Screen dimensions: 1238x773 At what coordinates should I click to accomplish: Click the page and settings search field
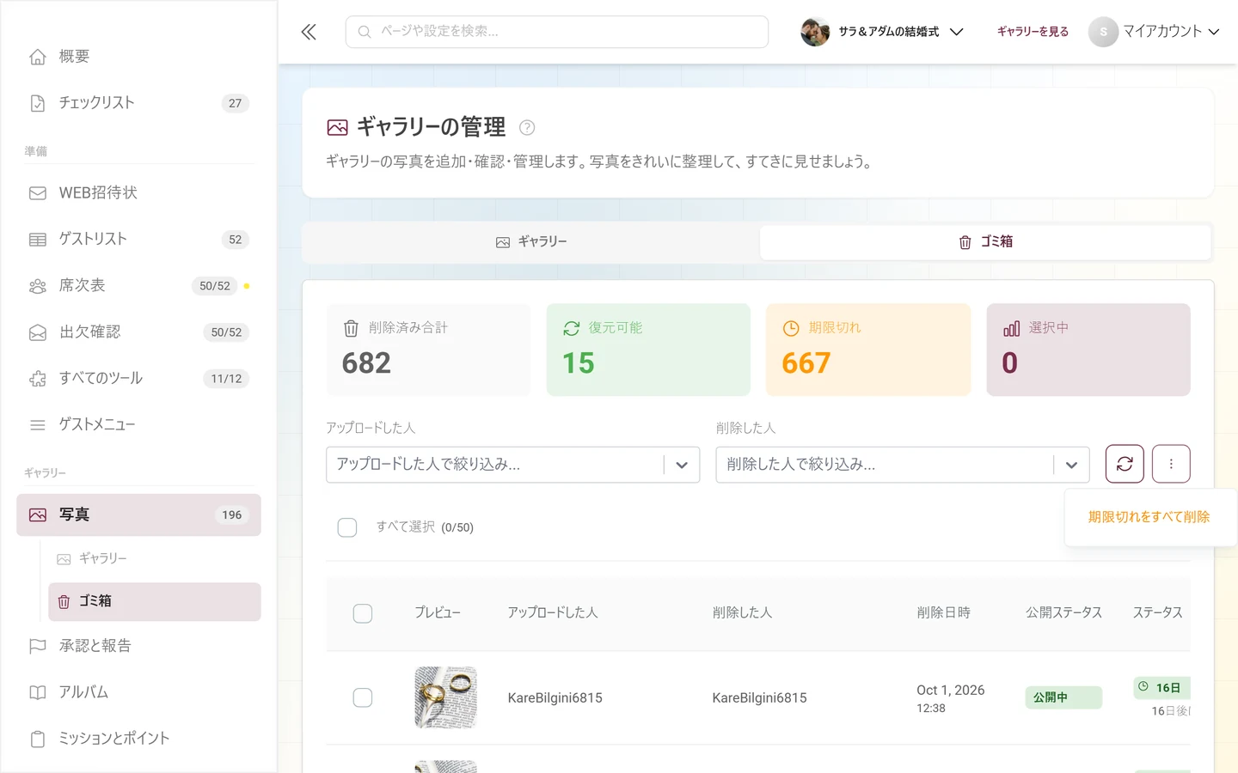pos(557,32)
